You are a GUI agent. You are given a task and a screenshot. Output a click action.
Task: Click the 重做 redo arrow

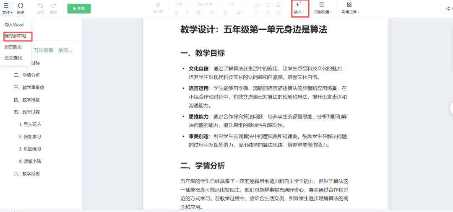(x=53, y=5)
